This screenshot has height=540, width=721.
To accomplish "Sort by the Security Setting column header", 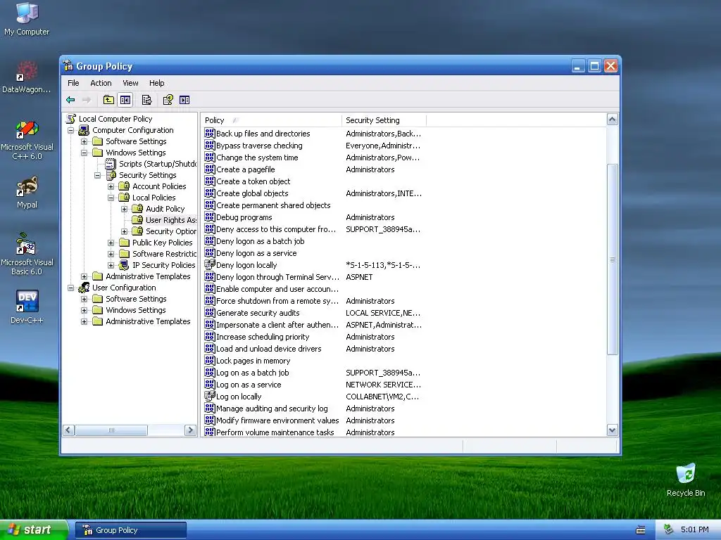I will 384,120.
